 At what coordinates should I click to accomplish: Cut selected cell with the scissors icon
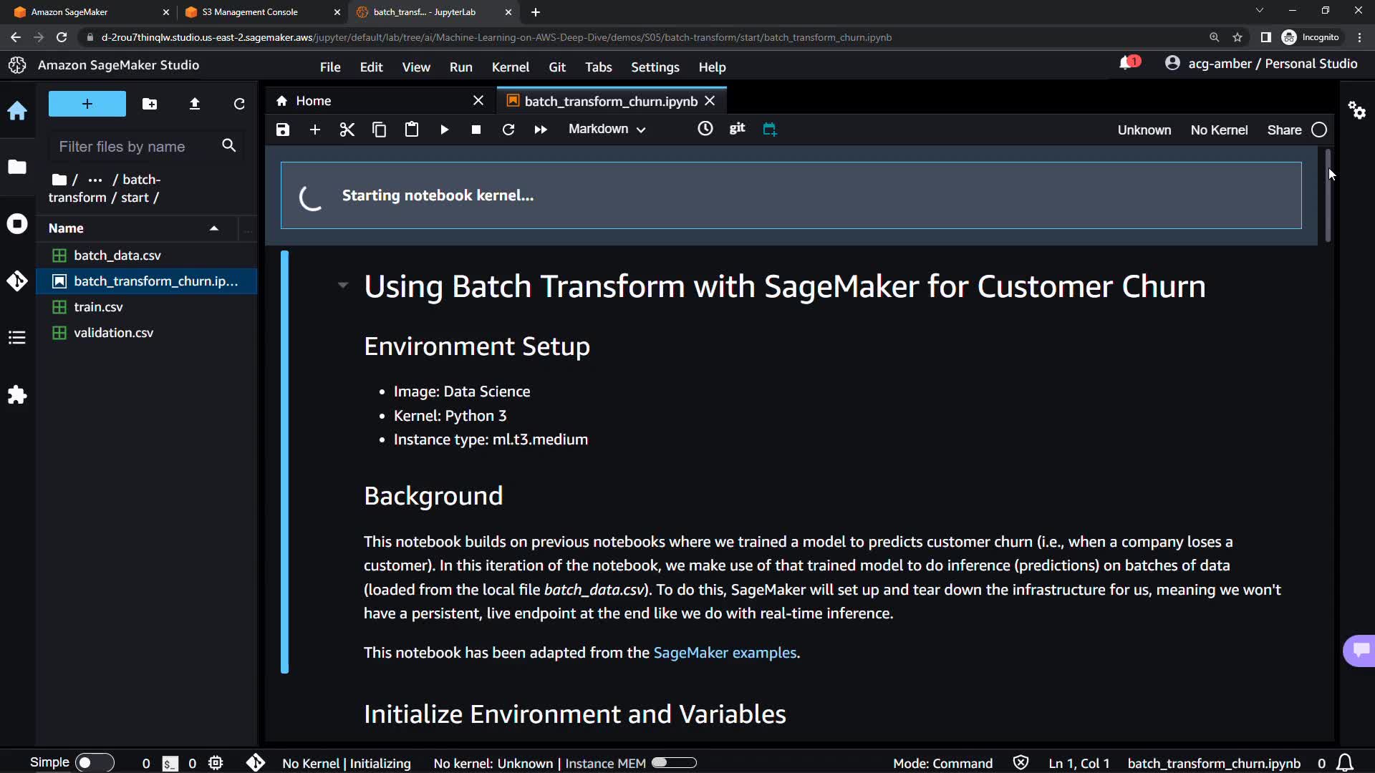[x=347, y=130]
